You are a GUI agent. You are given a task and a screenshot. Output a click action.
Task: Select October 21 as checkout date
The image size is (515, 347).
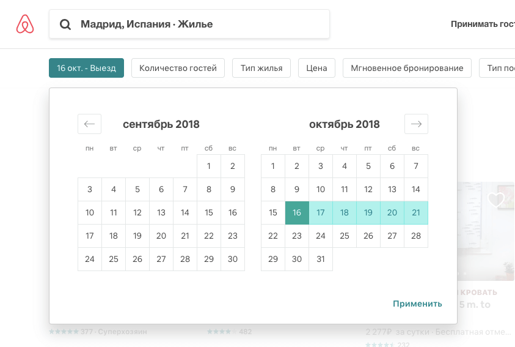tap(416, 213)
